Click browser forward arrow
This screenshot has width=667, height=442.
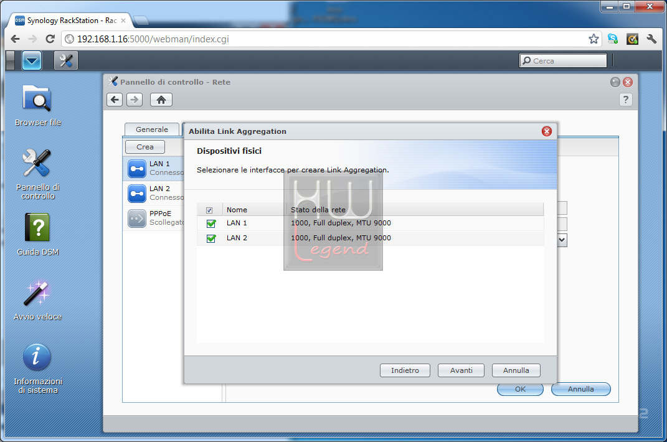33,39
